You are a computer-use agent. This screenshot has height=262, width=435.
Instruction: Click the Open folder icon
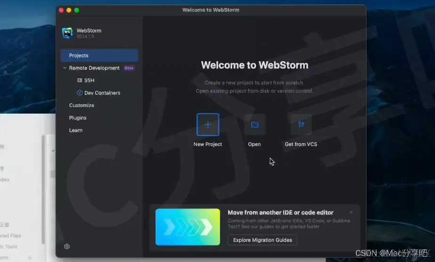pos(255,124)
